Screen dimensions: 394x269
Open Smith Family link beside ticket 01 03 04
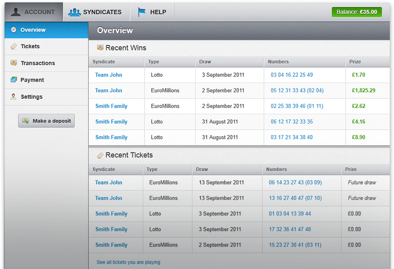point(111,214)
